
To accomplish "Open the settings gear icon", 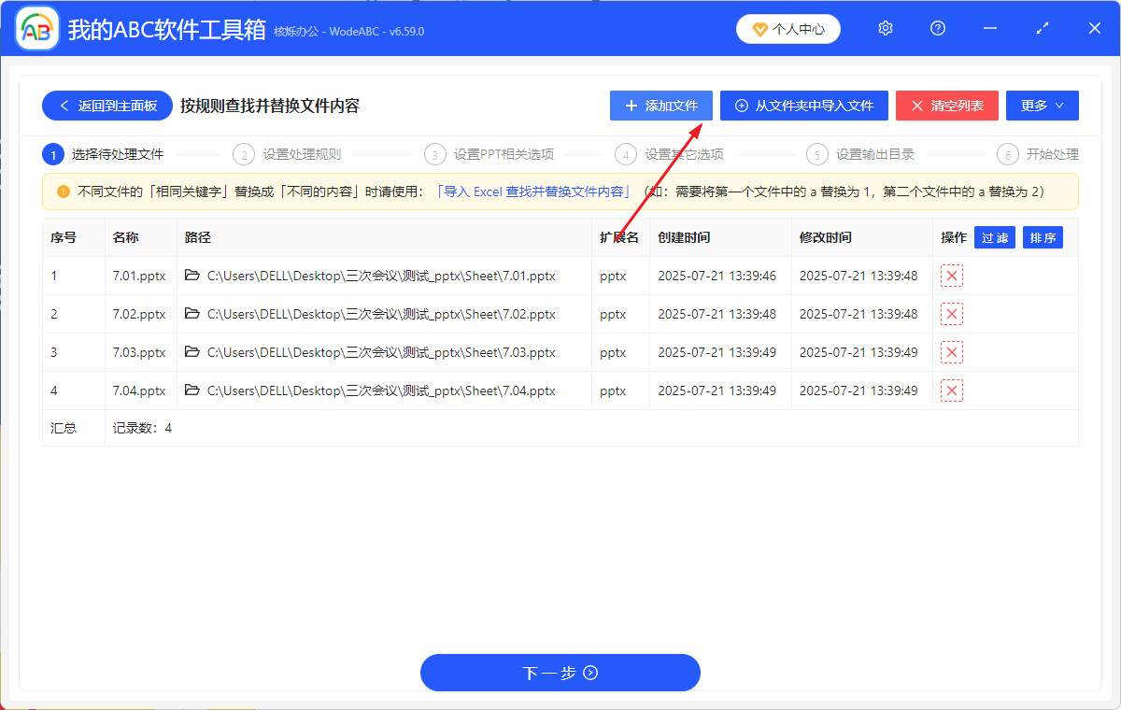I will (x=885, y=28).
